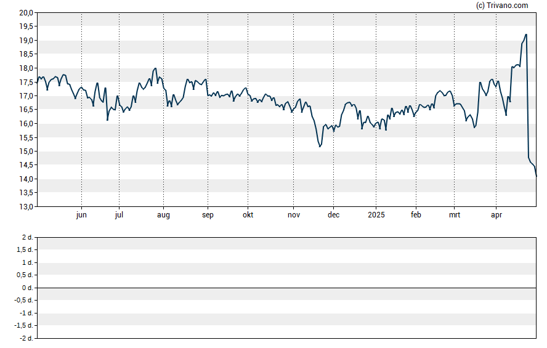Image resolution: width=547 pixels, height=348 pixels.
Task: Click the 15,0 price axis label
Action: point(26,152)
